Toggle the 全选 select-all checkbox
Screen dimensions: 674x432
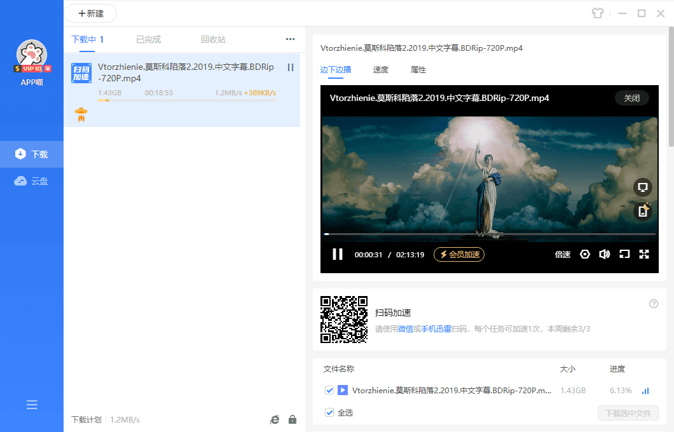click(329, 412)
